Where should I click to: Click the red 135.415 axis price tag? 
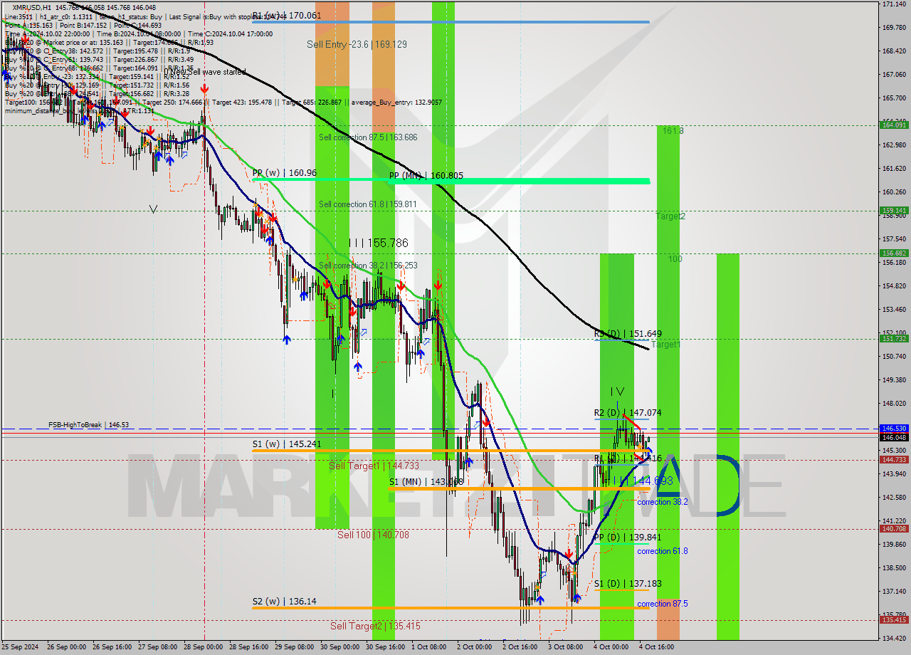895,620
